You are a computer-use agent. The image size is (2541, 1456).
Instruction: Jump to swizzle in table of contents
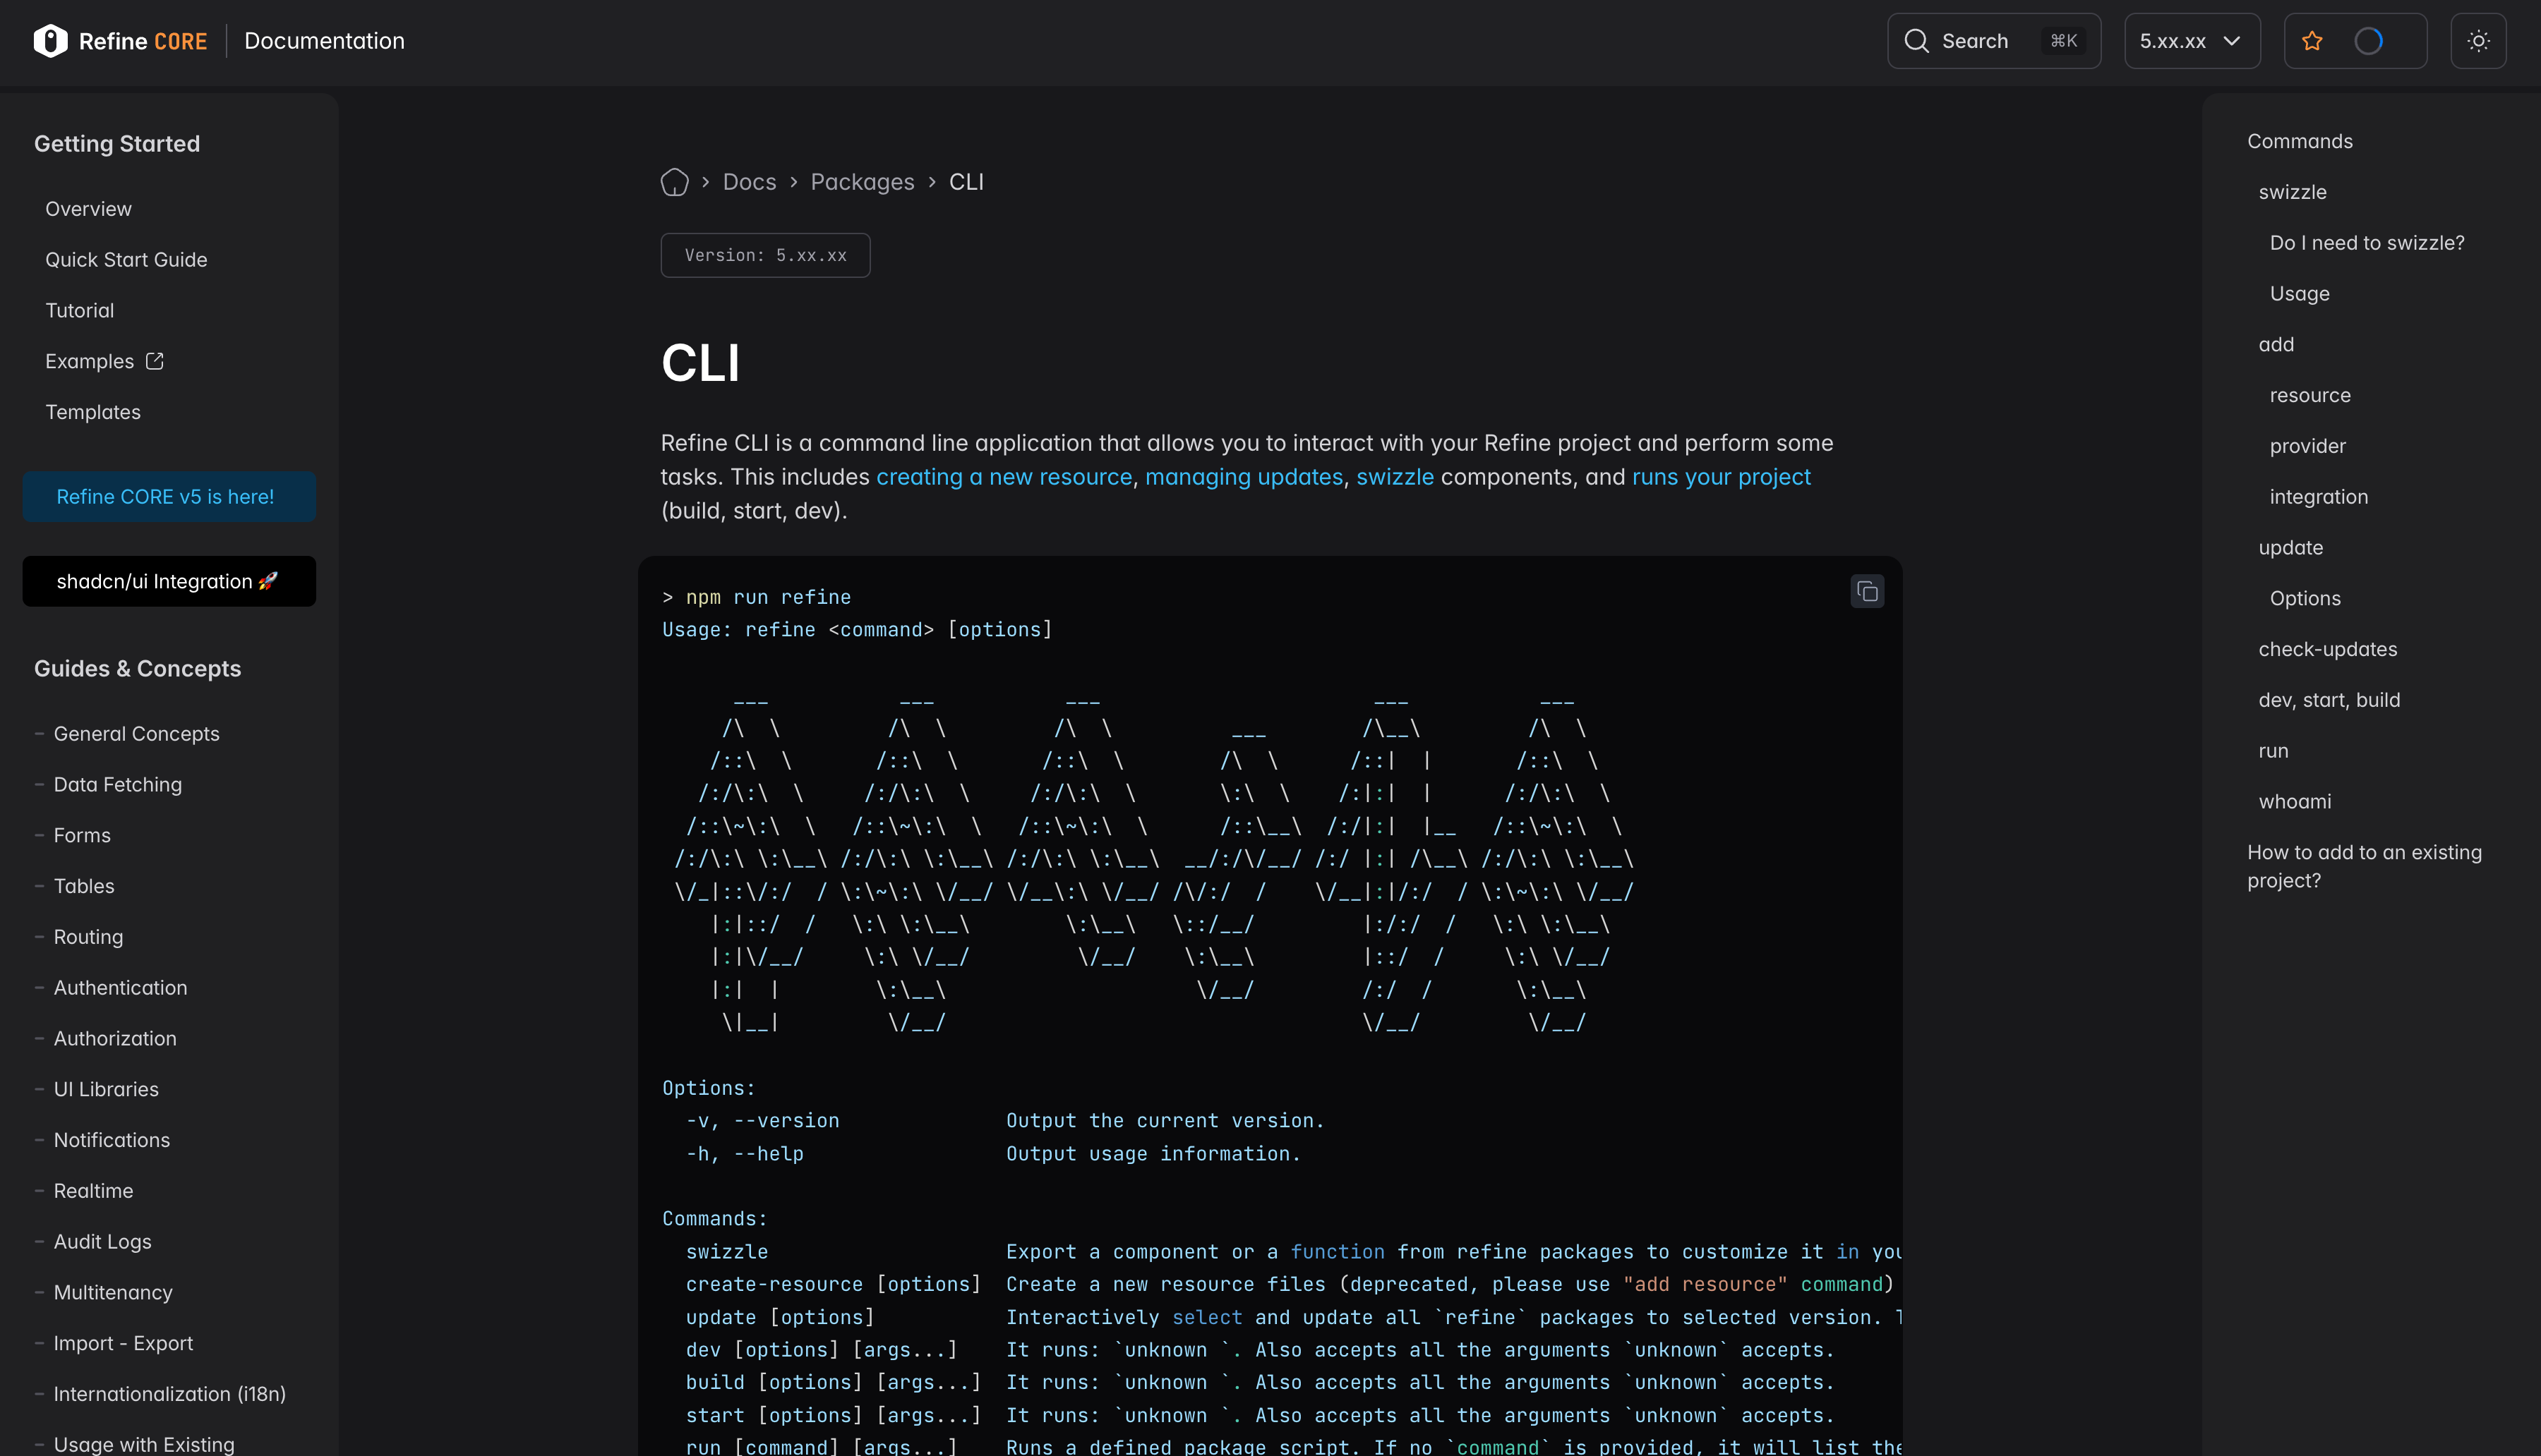[2292, 192]
